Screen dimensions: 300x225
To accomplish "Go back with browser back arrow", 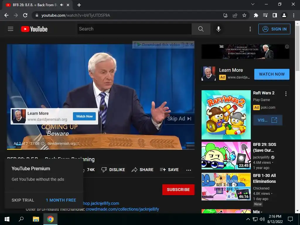I will pyautogui.click(x=6, y=15).
